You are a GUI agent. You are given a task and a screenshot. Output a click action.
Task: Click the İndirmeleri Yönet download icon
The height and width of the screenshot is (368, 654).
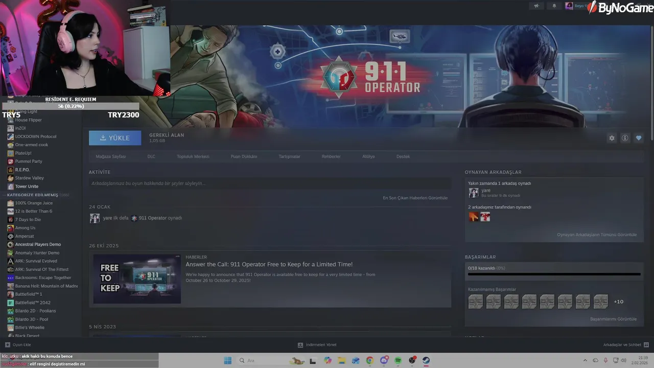300,345
